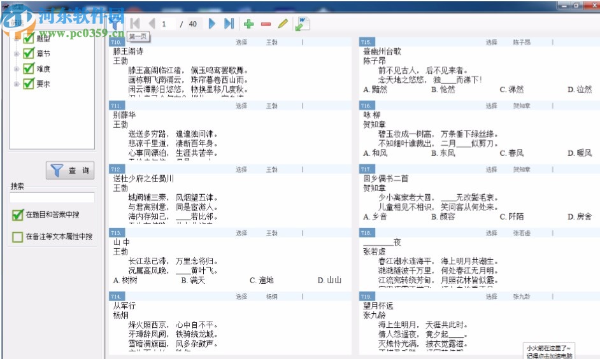Viewport: 600px width, 359px height.
Task: Click option A. 树树 in question 713
Action: tap(125, 280)
